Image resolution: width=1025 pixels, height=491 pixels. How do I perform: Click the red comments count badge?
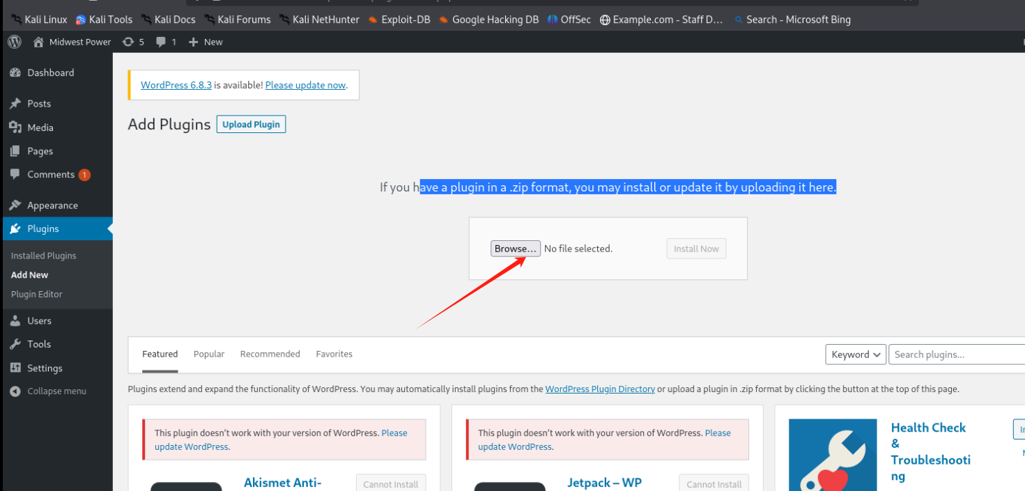pos(84,175)
